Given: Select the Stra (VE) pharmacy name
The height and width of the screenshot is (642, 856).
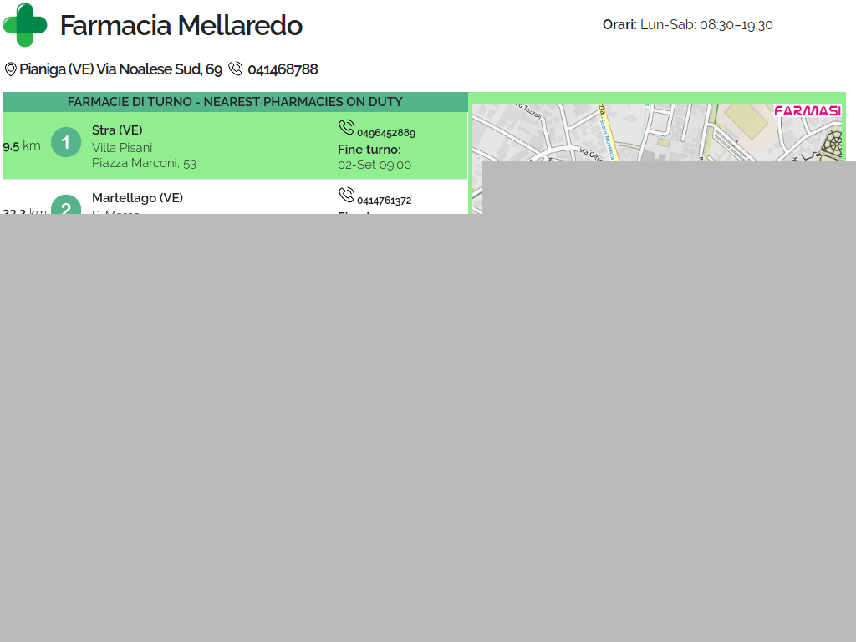Looking at the screenshot, I should click(117, 130).
